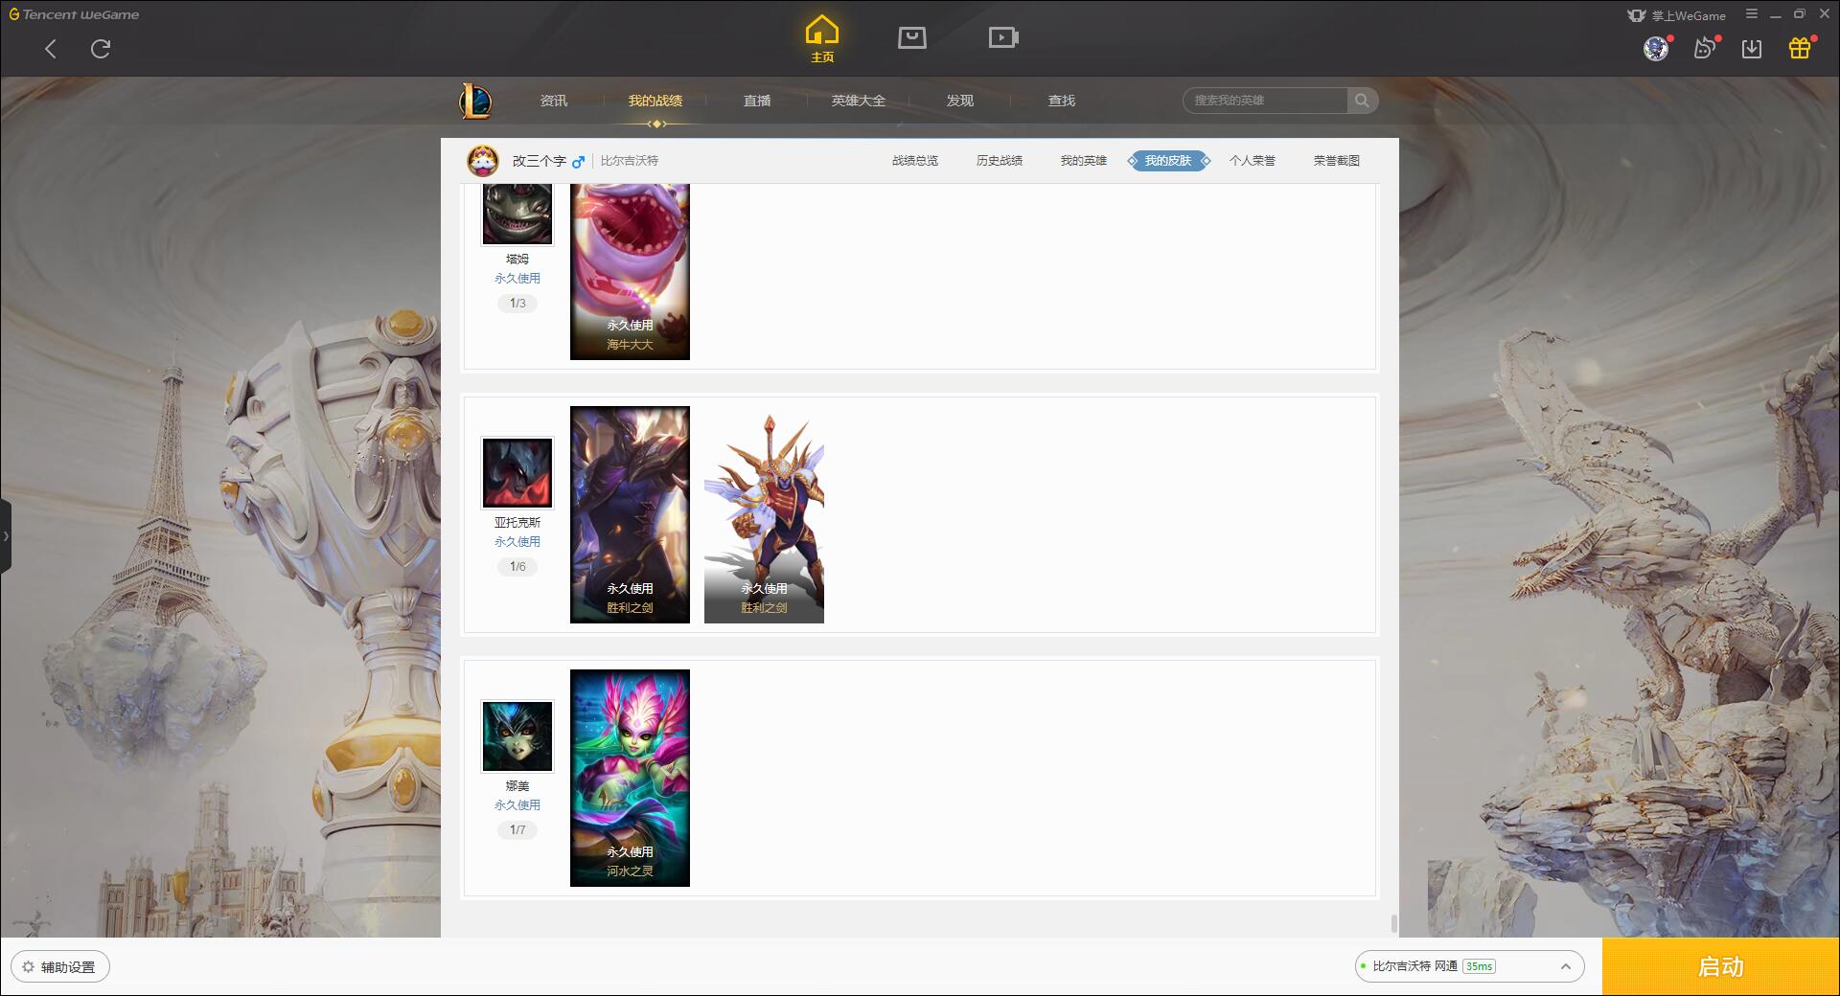Open the 海牛大大 skin card
Image resolution: width=1840 pixels, height=996 pixels.
630,272
